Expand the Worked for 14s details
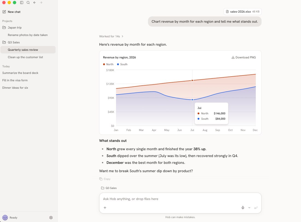The image size is (301, 222). tap(111, 36)
